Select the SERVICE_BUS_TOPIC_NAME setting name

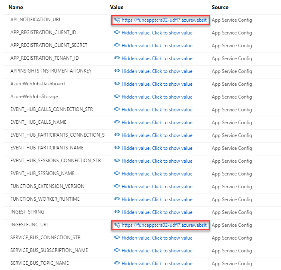pyautogui.click(x=40, y=263)
